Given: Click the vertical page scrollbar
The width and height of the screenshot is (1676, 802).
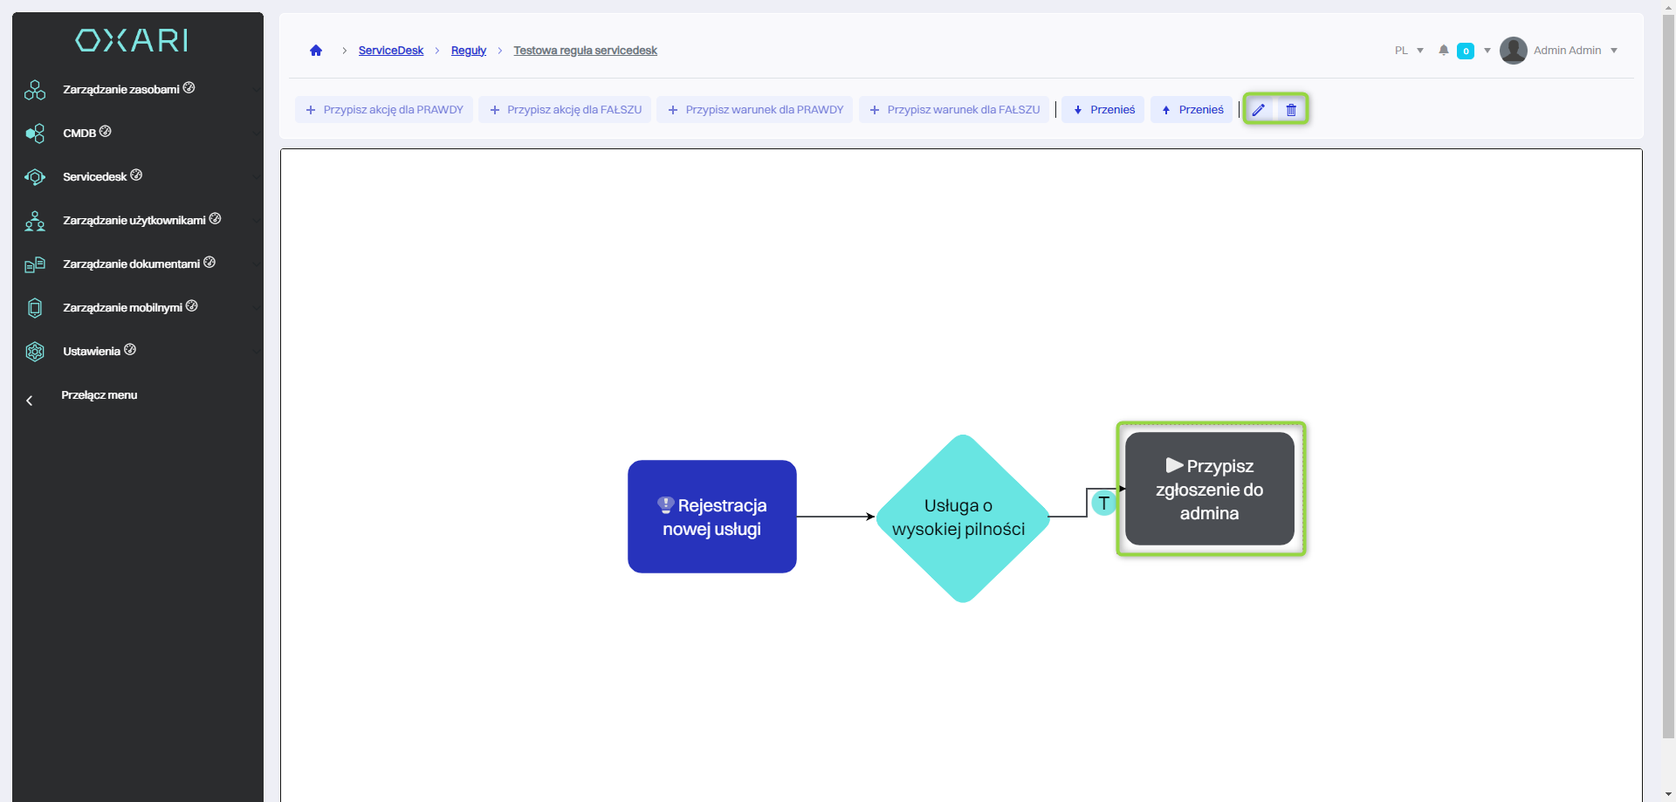Looking at the screenshot, I should coord(1668,349).
